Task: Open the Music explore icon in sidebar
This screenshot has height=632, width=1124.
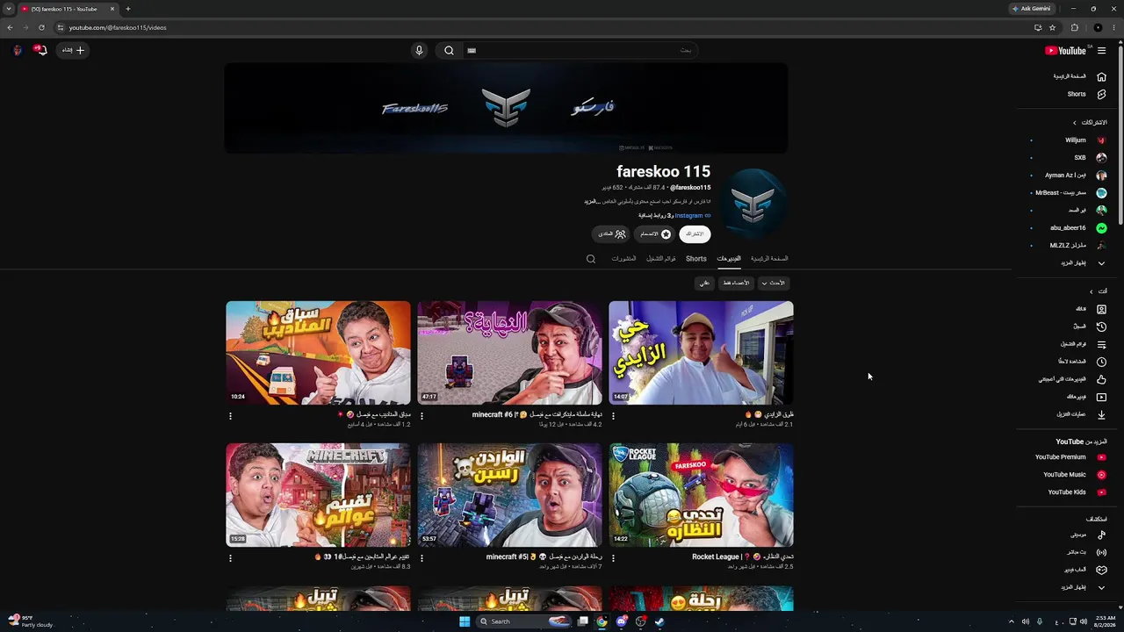Action: tap(1101, 535)
